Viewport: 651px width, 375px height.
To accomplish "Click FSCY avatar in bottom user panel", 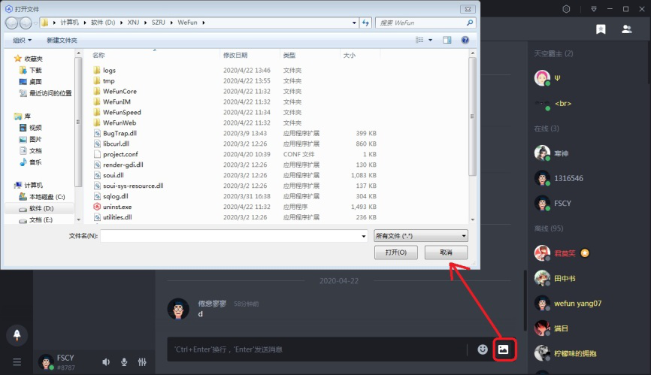I will click(46, 361).
